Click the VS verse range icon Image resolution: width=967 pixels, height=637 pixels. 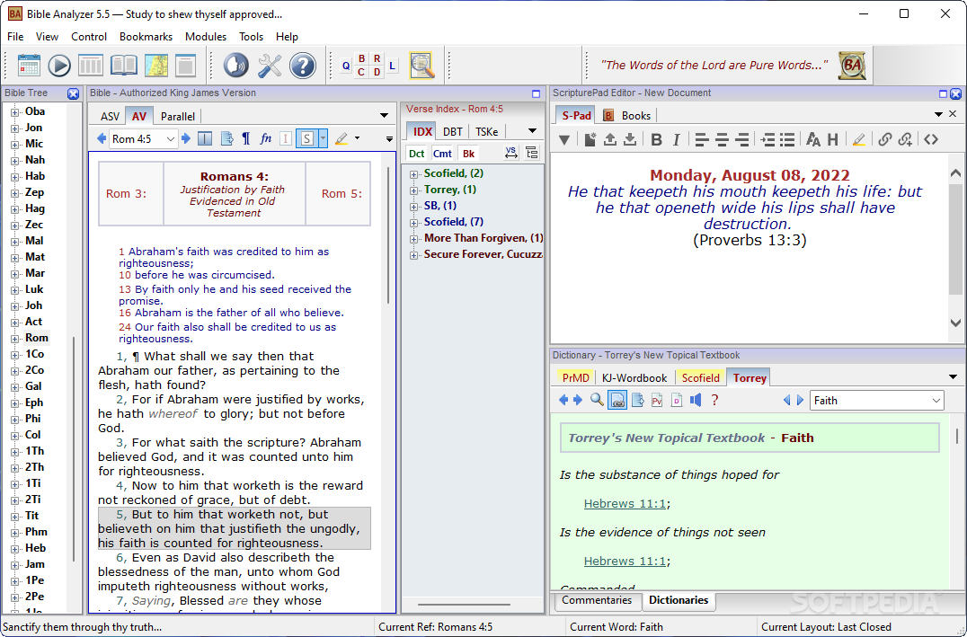(x=511, y=153)
